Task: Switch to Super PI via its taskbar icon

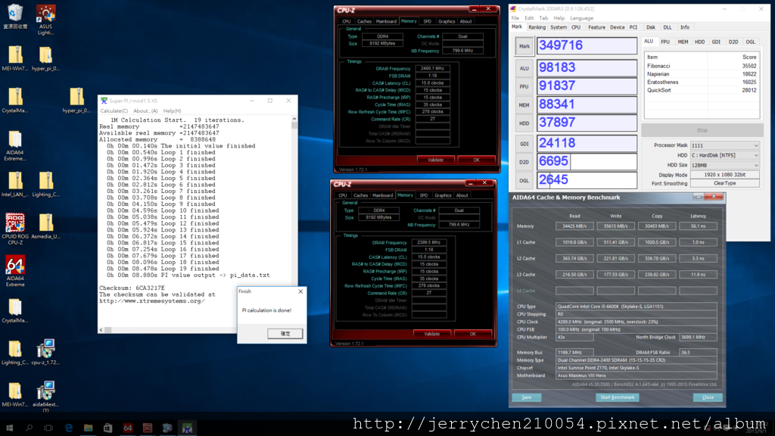Action: click(x=187, y=428)
